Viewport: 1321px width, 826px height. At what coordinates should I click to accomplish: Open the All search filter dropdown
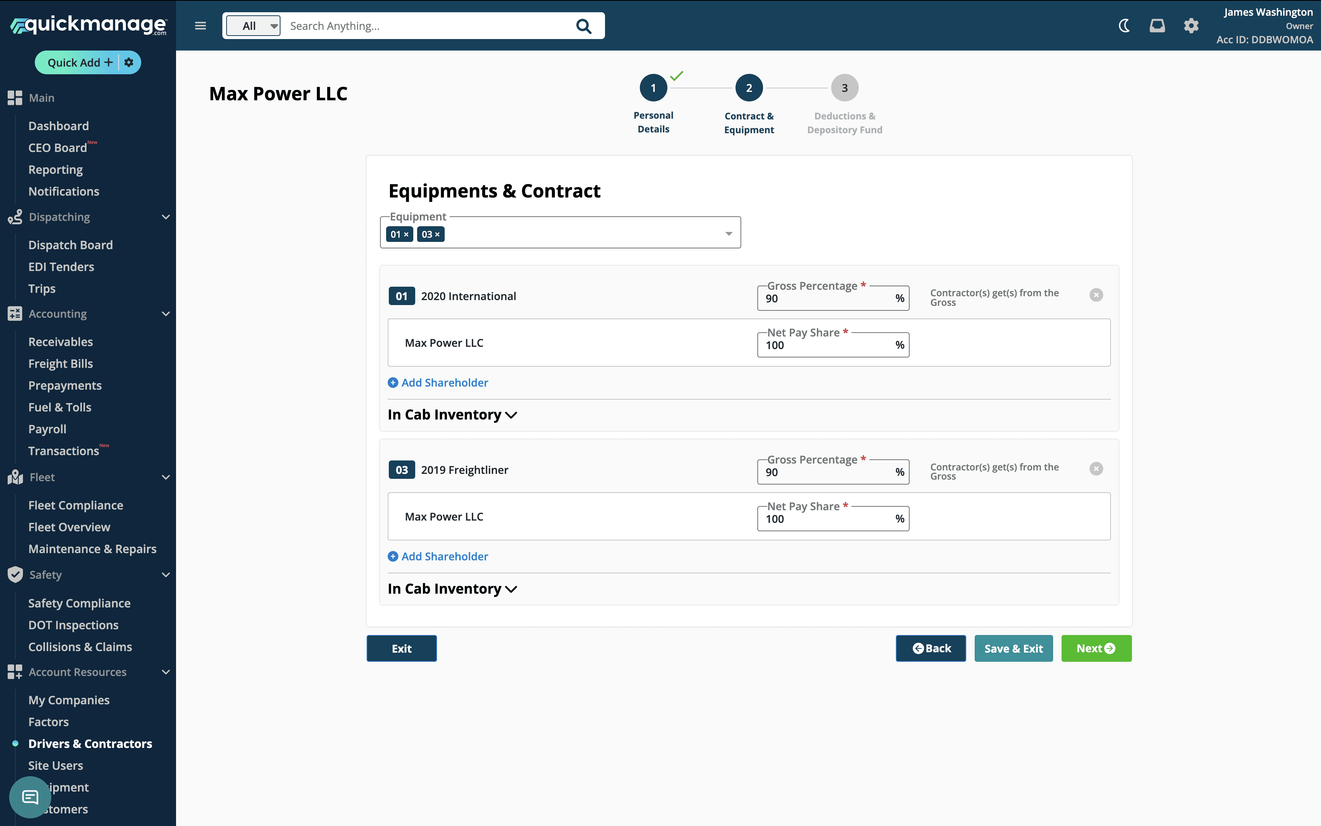(253, 26)
